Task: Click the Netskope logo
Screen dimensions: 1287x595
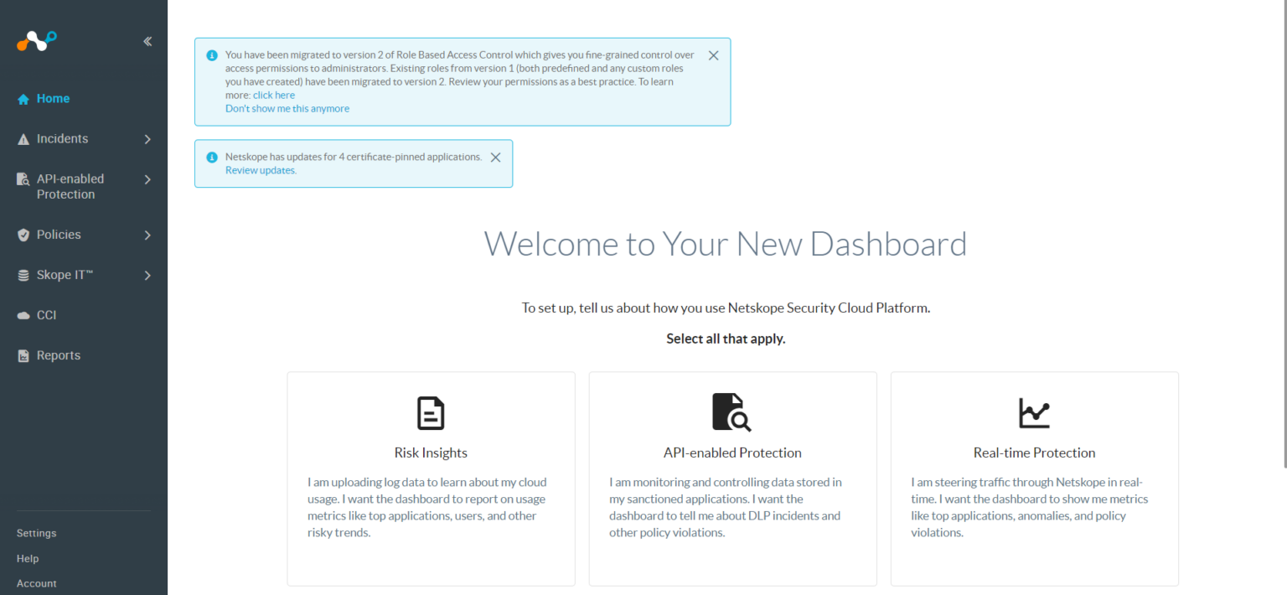Action: pos(35,39)
